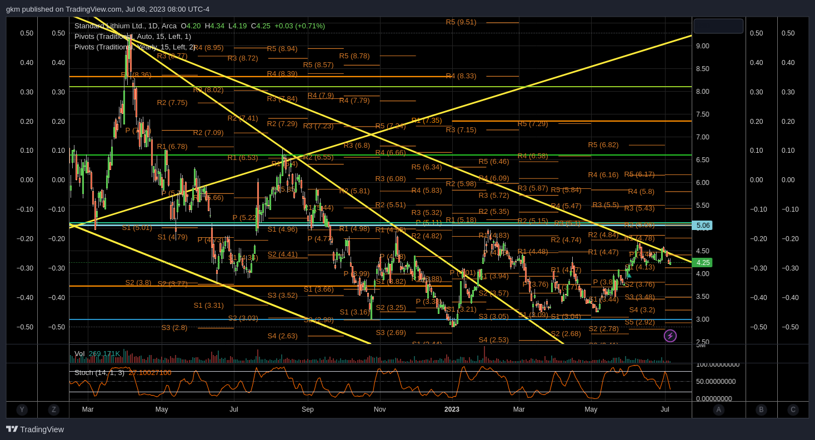Click the S4 (3.2) pivot label
Image resolution: width=815 pixels, height=440 pixels.
(x=642, y=310)
